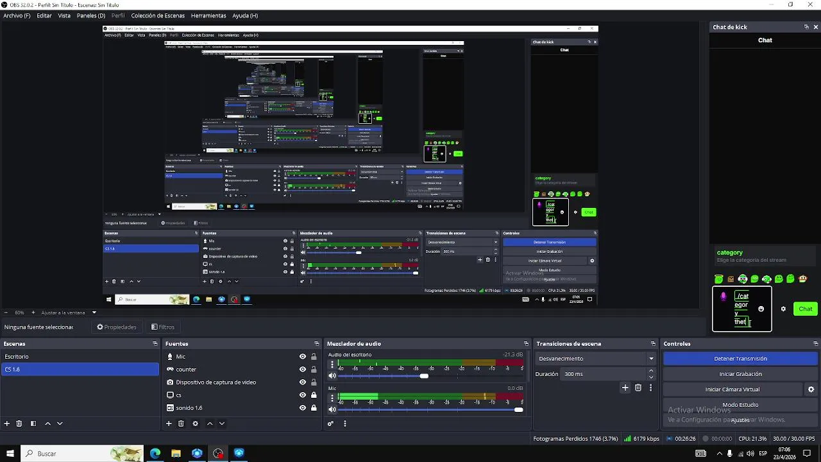Unlock the sonido 1.6 source
821x462 pixels.
click(314, 408)
